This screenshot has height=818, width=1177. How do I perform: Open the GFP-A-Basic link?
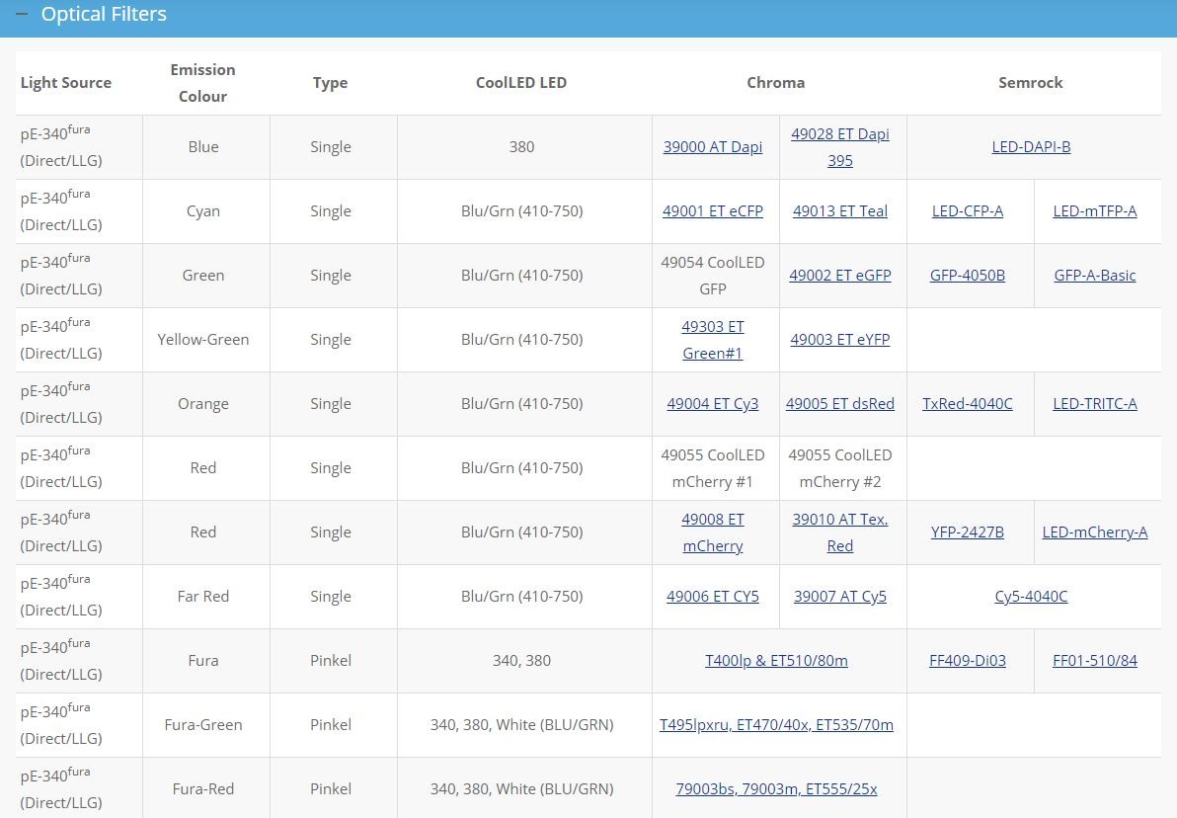click(1094, 276)
